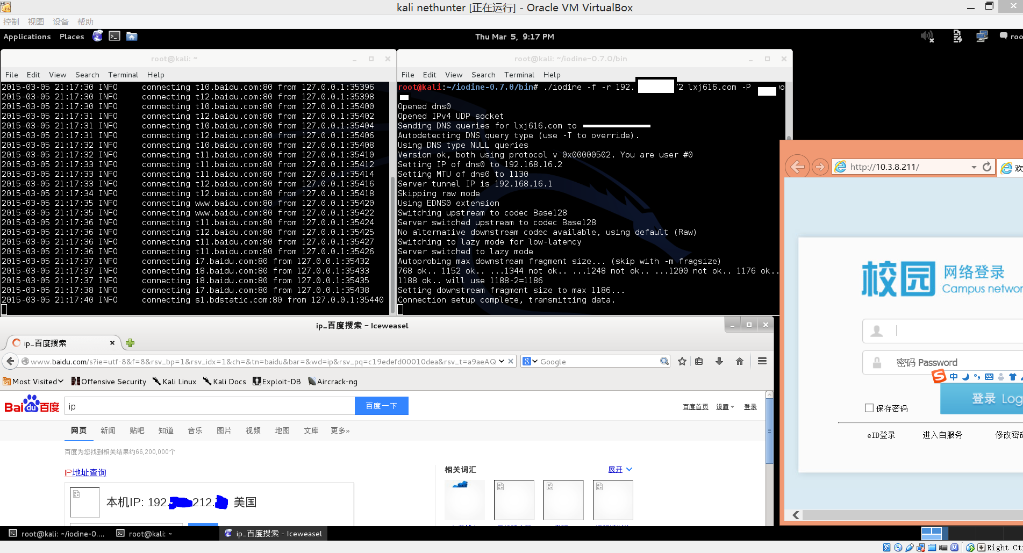Show bookmarks list icon in Iceweasel
The height and width of the screenshot is (553, 1023).
click(699, 361)
